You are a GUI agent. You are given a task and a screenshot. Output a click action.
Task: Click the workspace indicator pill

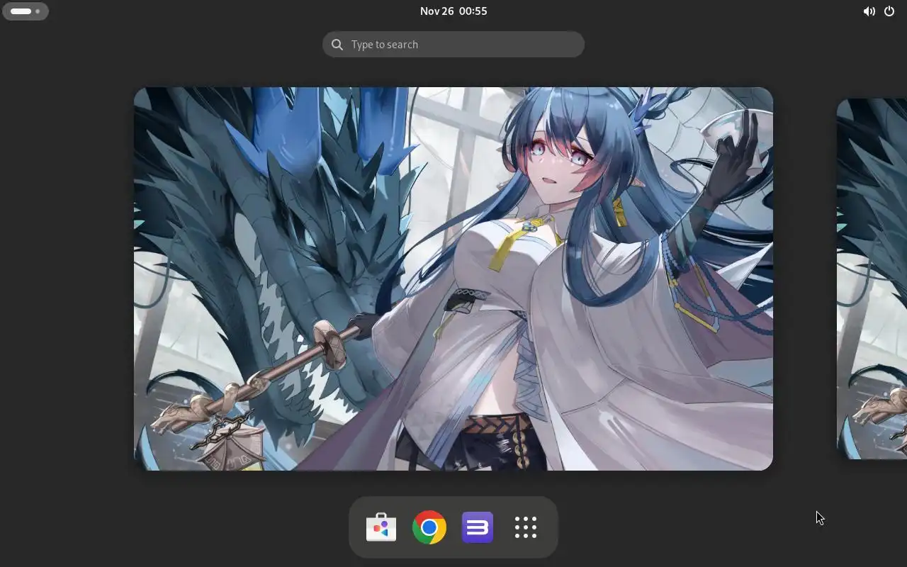click(26, 11)
